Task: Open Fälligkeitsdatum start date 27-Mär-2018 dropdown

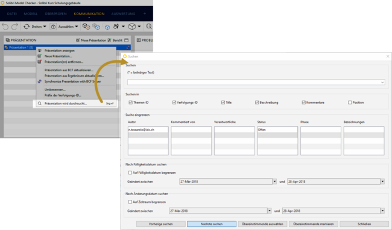Action: click(x=274, y=182)
